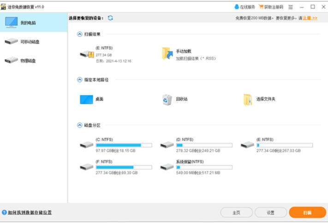This screenshot has width=328, height=223.
Task: Click the Settings button at bottom
Action: (271, 212)
